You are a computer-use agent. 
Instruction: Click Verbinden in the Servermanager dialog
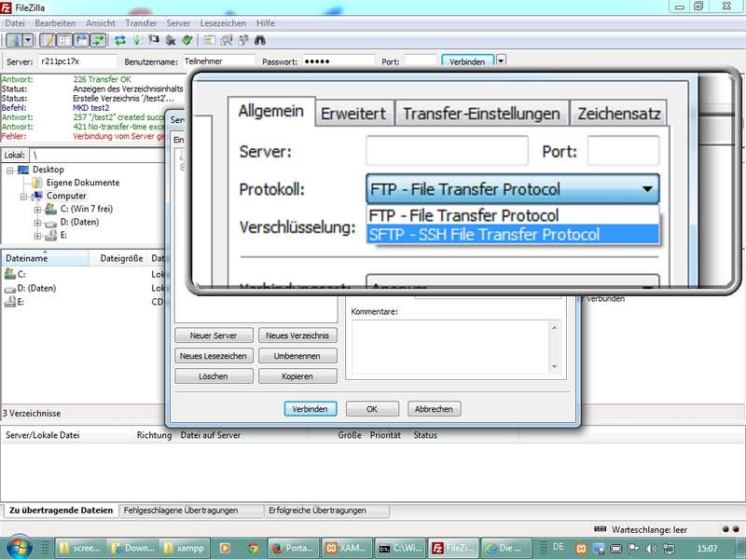coord(310,409)
